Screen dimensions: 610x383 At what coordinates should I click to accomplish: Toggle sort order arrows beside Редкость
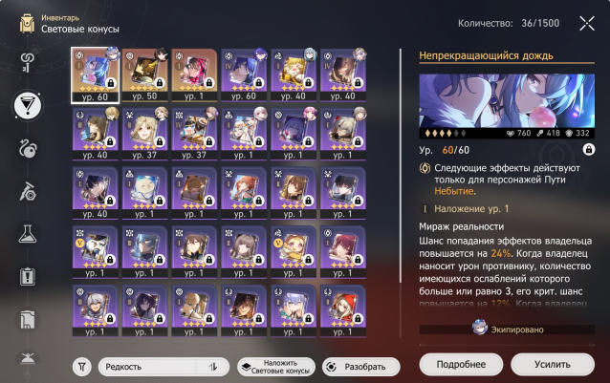pyautogui.click(x=213, y=367)
